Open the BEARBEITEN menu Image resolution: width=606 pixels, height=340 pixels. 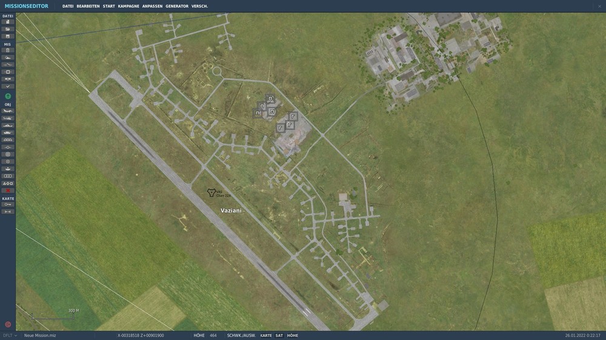(88, 6)
